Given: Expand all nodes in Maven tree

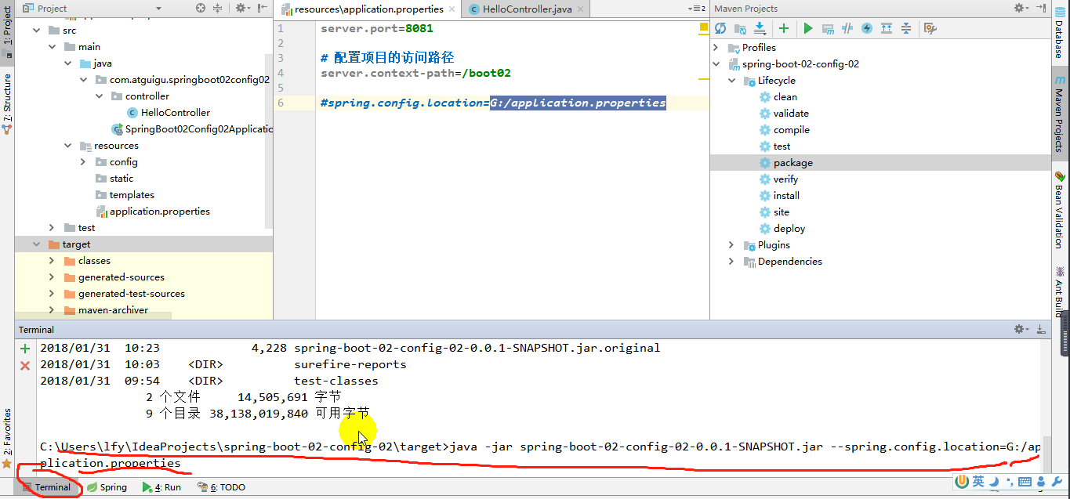Looking at the screenshot, I should 887,28.
